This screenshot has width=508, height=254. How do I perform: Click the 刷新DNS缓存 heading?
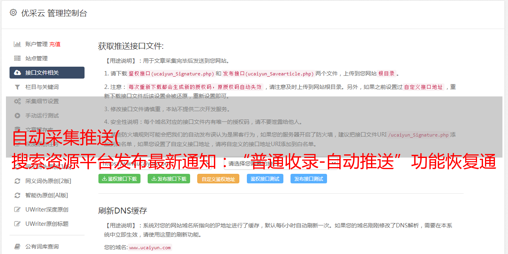(123, 211)
